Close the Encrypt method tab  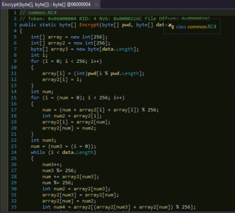point(96,4)
